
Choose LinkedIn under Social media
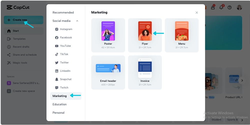66,71
